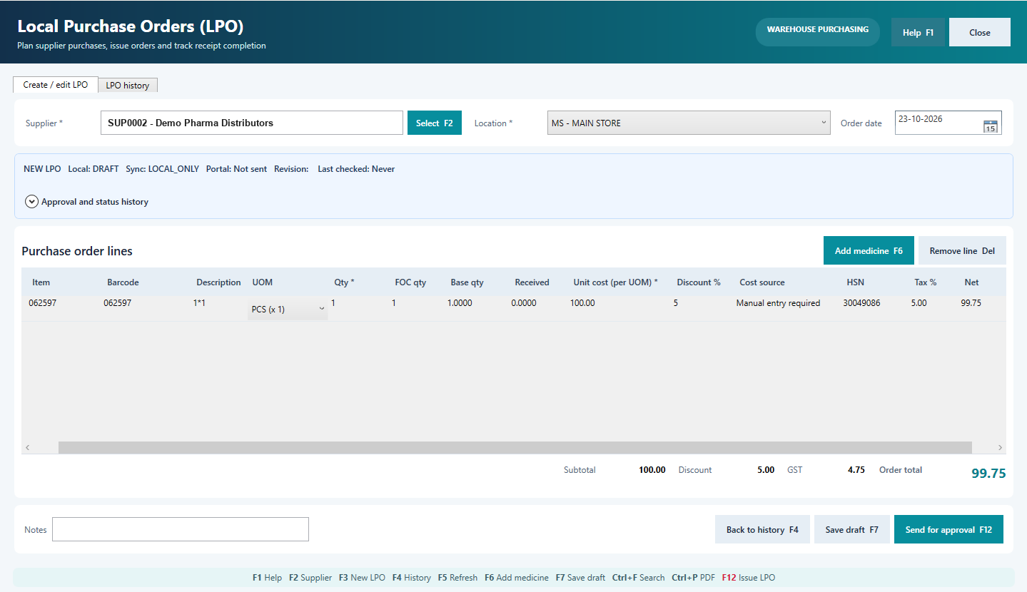
Task: Click the Cost source column header
Action: coord(762,282)
